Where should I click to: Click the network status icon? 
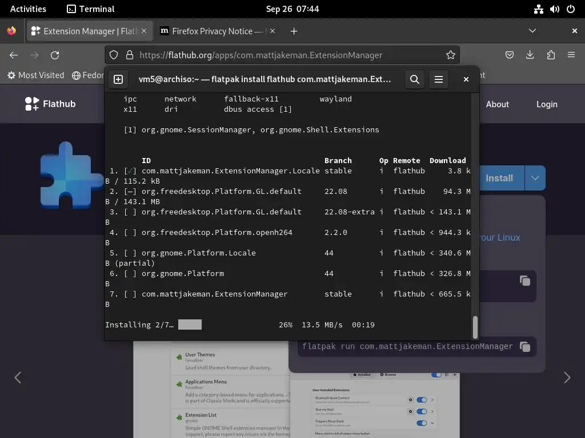click(x=538, y=9)
